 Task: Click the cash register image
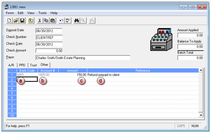point(161,39)
